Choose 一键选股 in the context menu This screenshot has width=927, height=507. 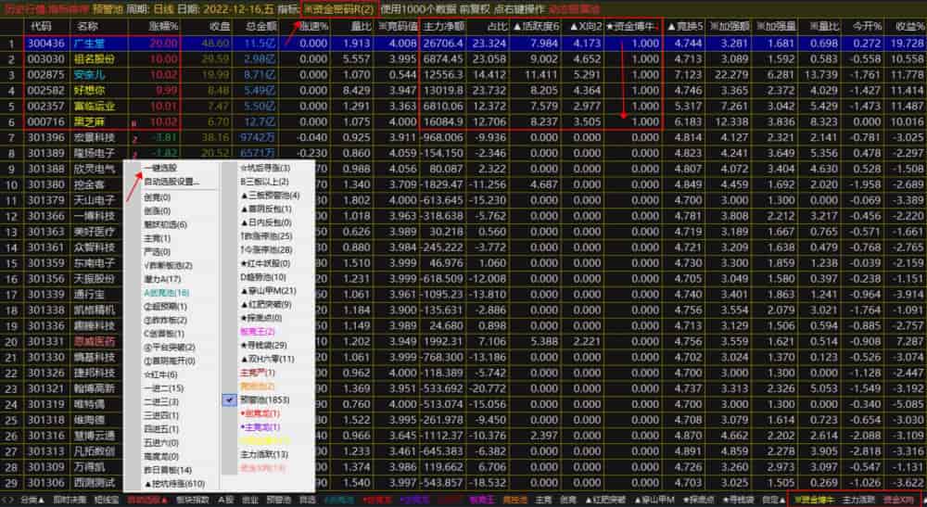coord(160,169)
